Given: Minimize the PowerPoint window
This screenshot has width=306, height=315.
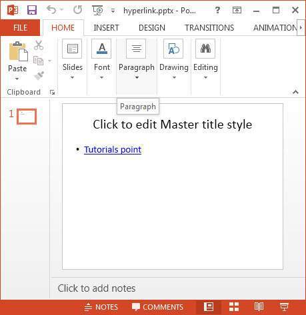Looking at the screenshot, I should [256, 11].
